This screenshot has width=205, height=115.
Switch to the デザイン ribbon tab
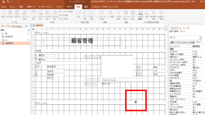[69, 7]
